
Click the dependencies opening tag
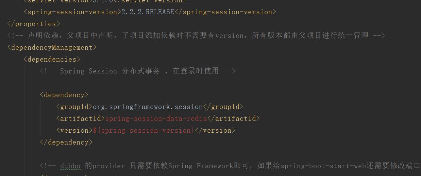point(52,60)
